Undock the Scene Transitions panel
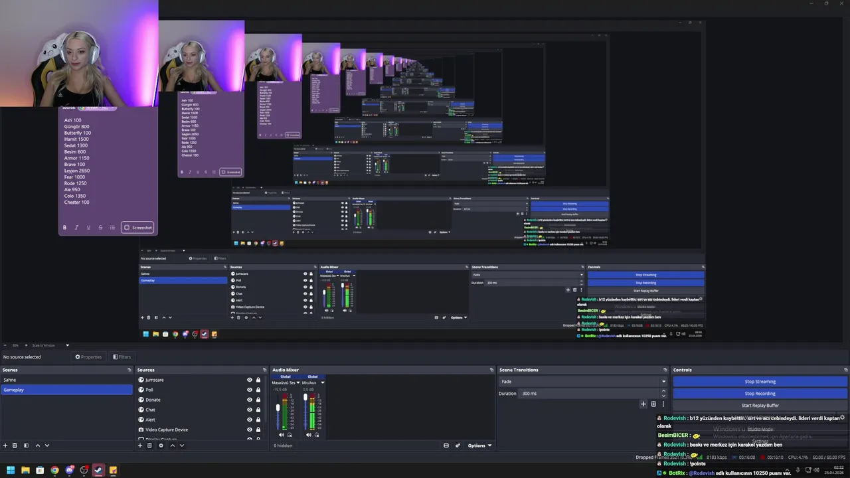Image resolution: width=850 pixels, height=478 pixels. click(x=665, y=370)
